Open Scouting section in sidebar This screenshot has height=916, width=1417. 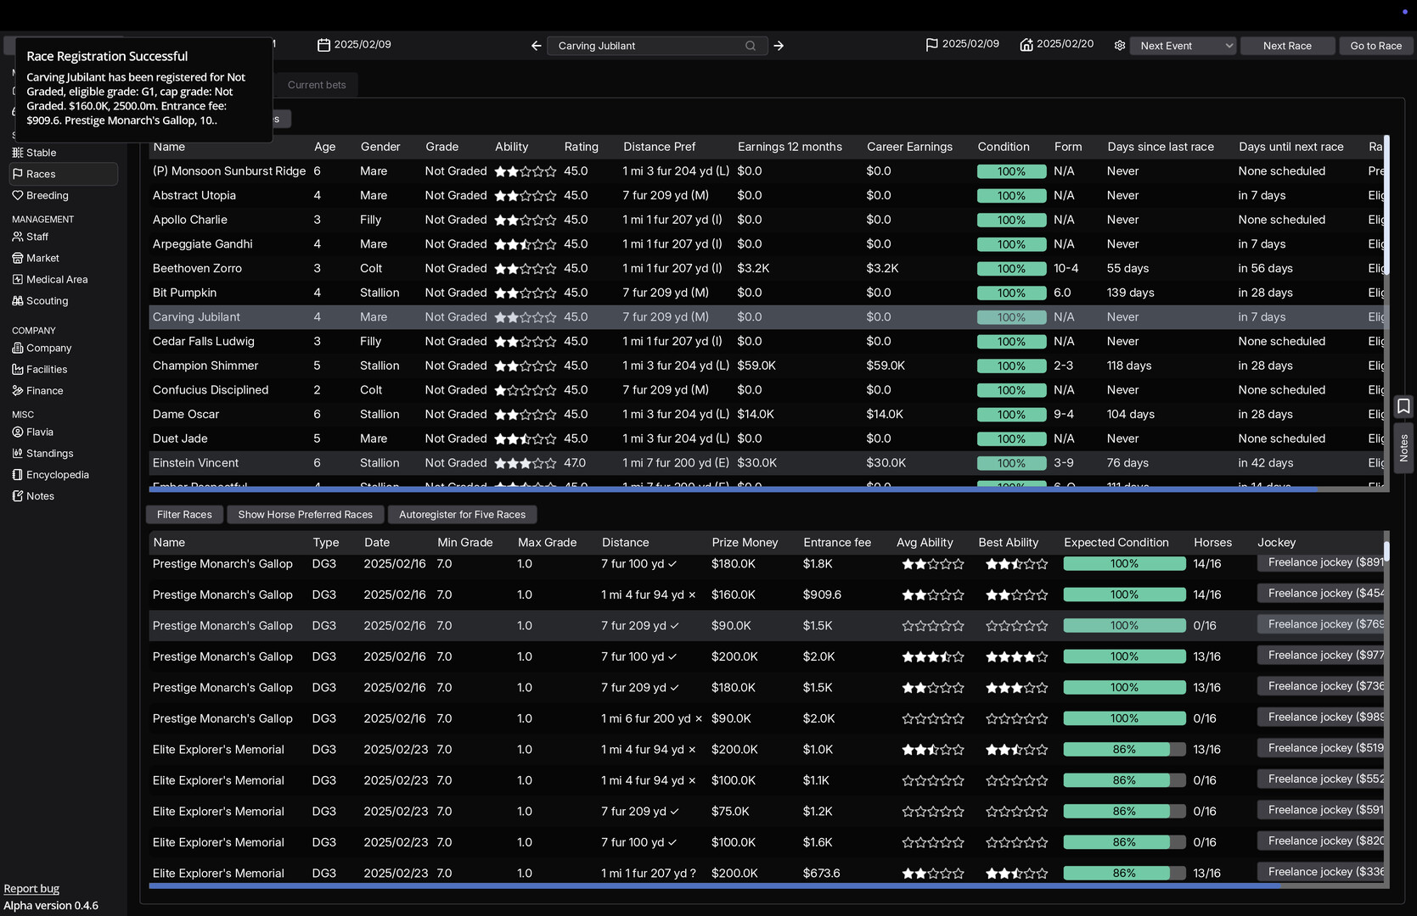point(47,301)
